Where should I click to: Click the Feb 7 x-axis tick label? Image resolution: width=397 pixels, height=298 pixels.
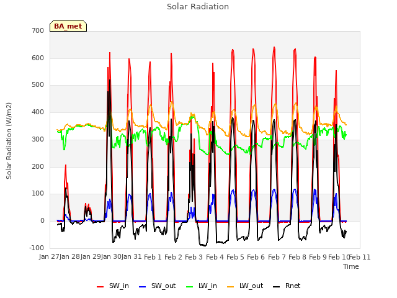(x=277, y=257)
